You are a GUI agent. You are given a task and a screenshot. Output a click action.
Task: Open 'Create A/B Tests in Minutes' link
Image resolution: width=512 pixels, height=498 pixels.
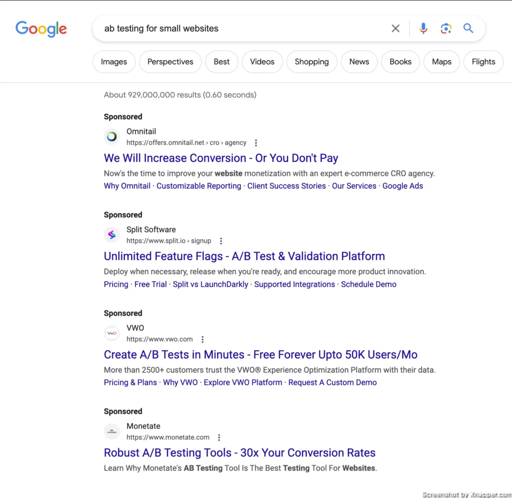260,355
